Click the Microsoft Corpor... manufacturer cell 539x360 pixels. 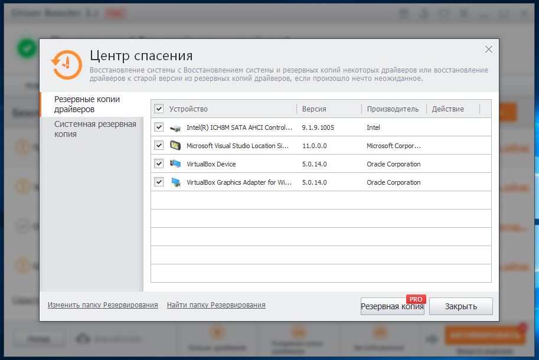tap(394, 146)
